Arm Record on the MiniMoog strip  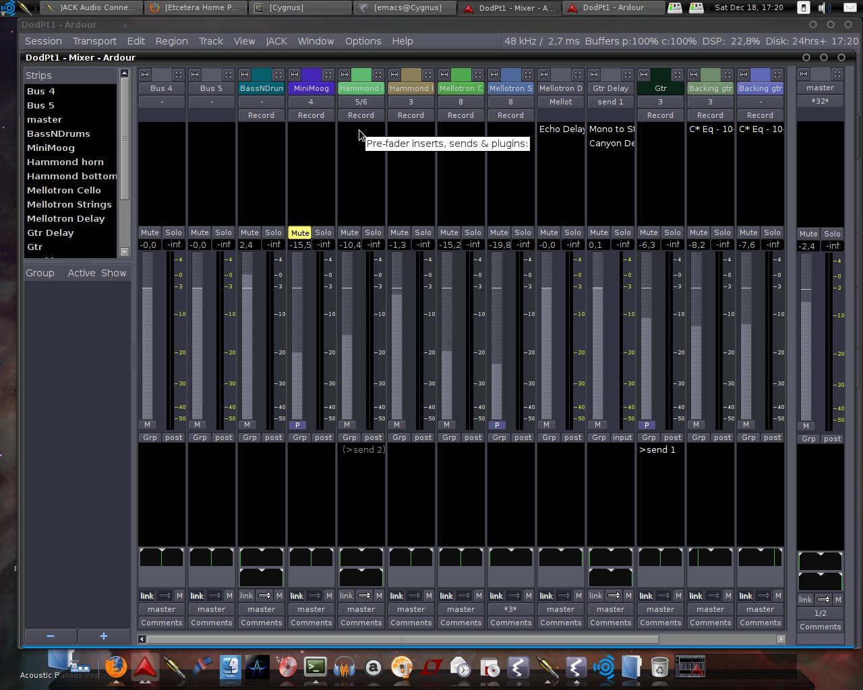311,115
